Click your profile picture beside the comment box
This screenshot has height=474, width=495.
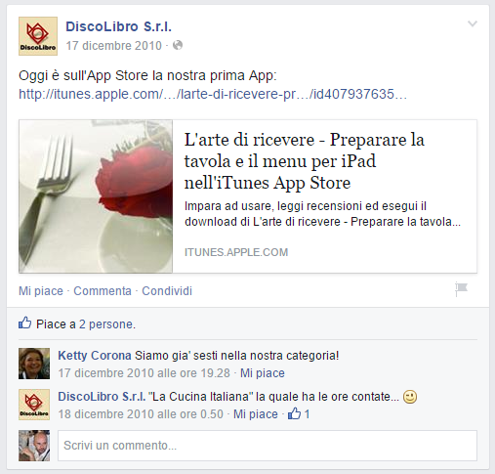(x=34, y=446)
